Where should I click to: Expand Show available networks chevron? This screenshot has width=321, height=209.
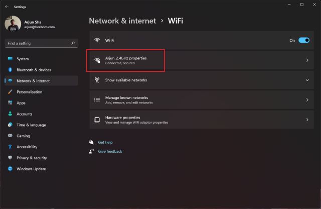[307, 80]
